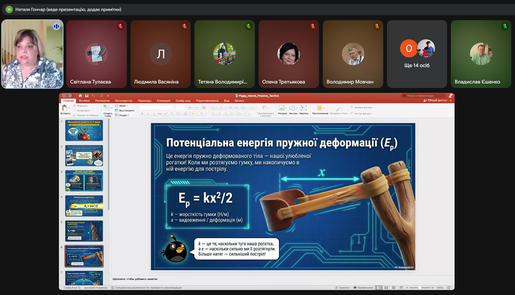515x295 pixels.
Task: Open the Слайд-шоу ribbon tab
Action: (x=183, y=100)
